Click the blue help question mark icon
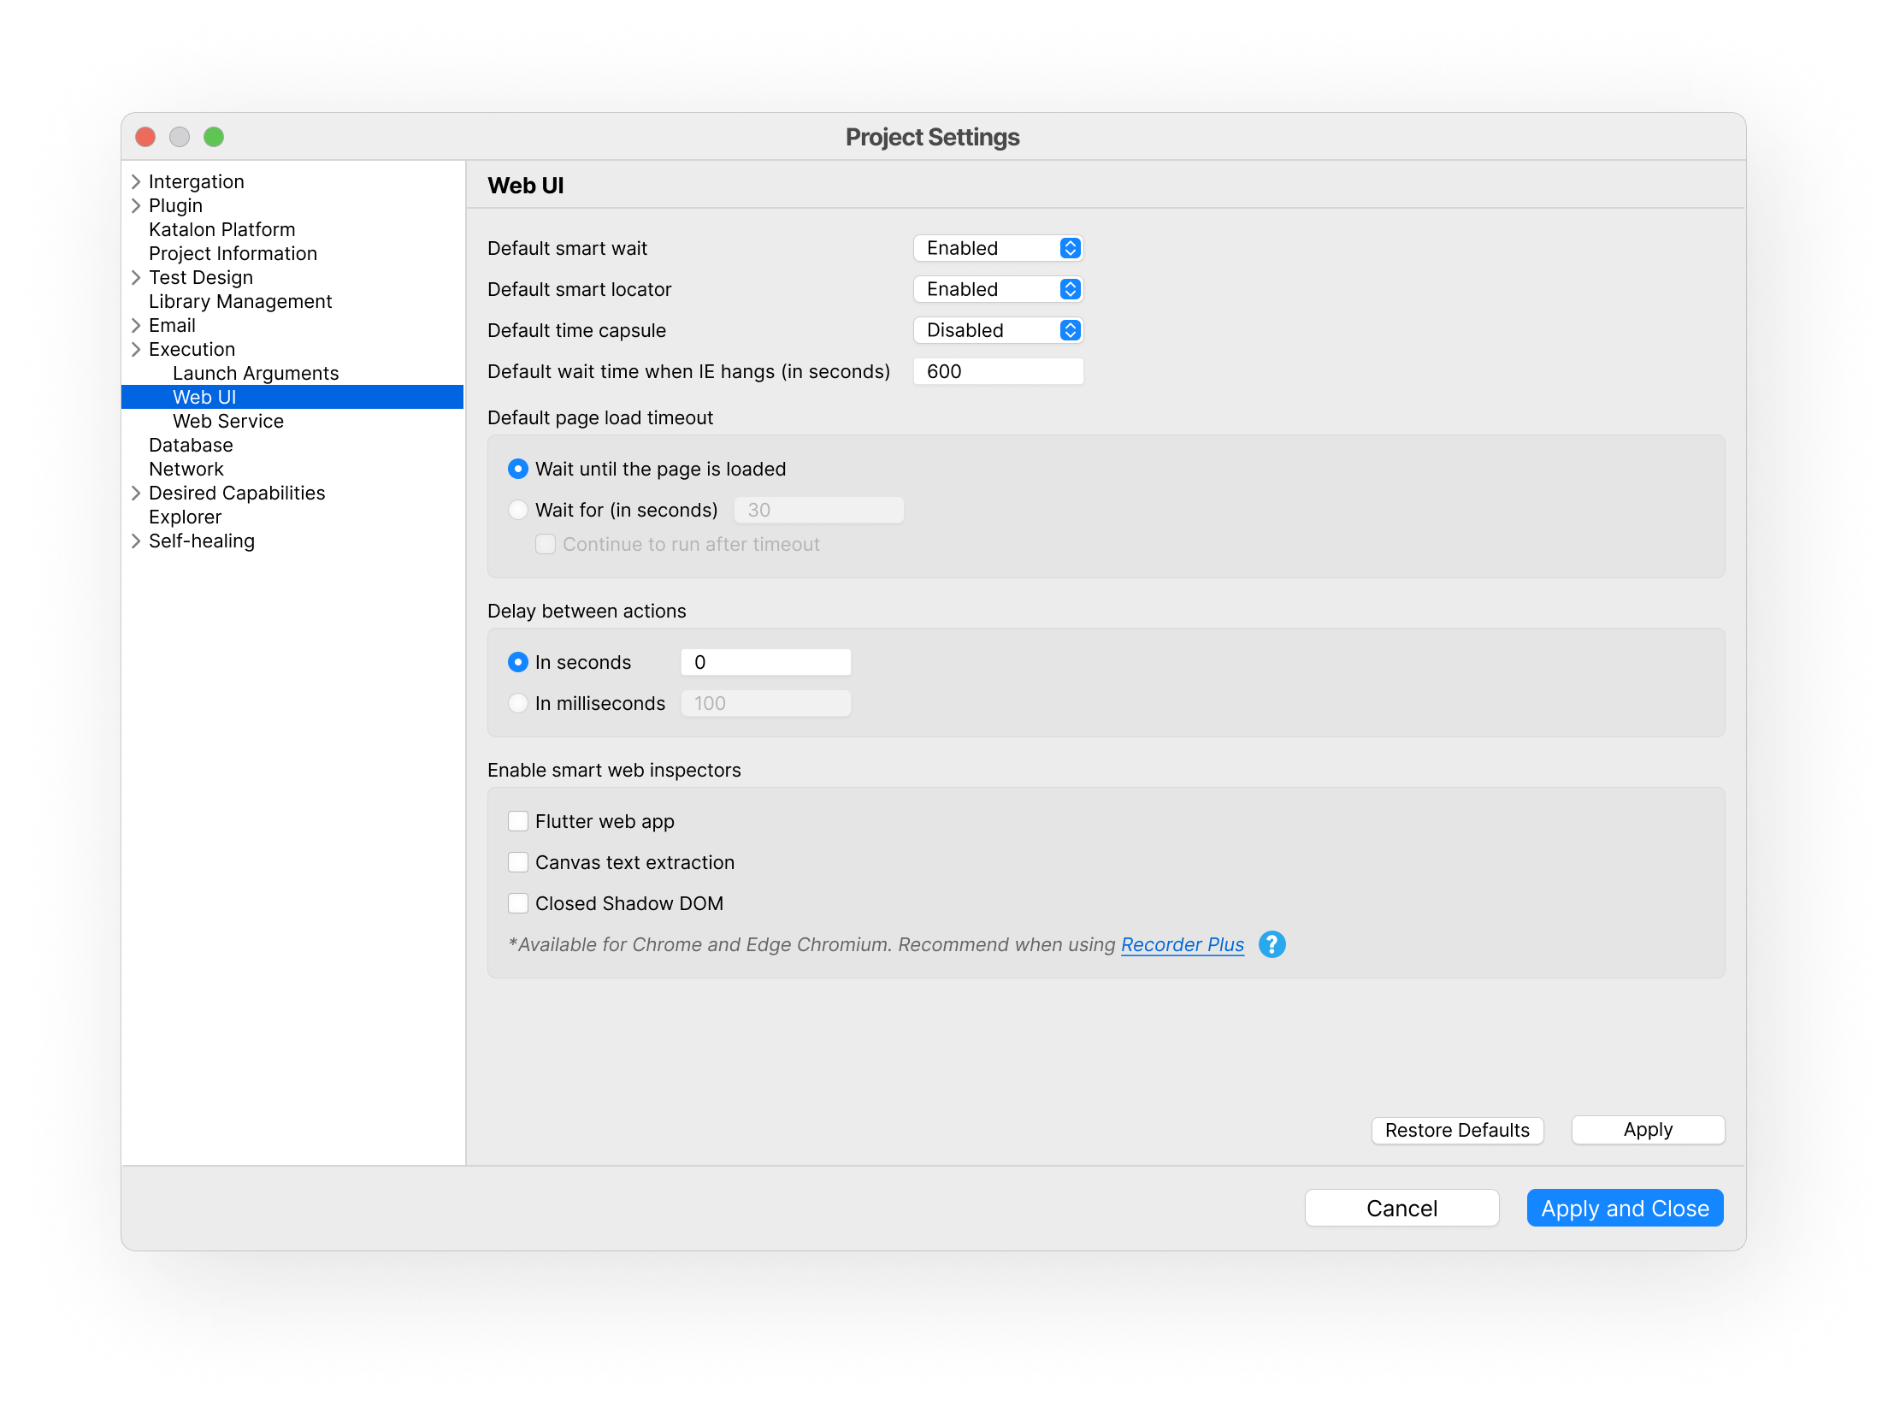 pos(1272,944)
